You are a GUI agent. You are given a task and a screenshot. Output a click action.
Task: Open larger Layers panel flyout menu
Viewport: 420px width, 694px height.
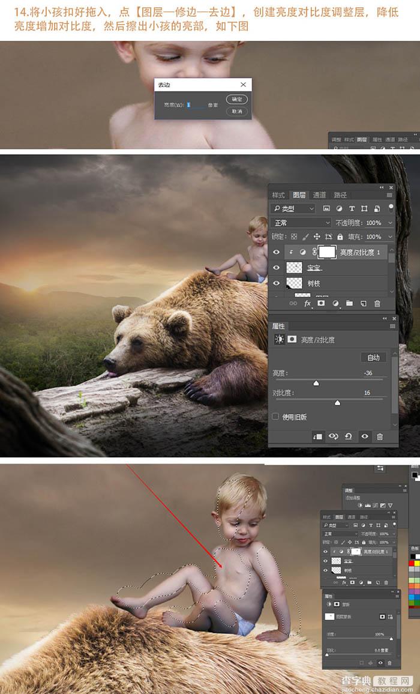389,195
